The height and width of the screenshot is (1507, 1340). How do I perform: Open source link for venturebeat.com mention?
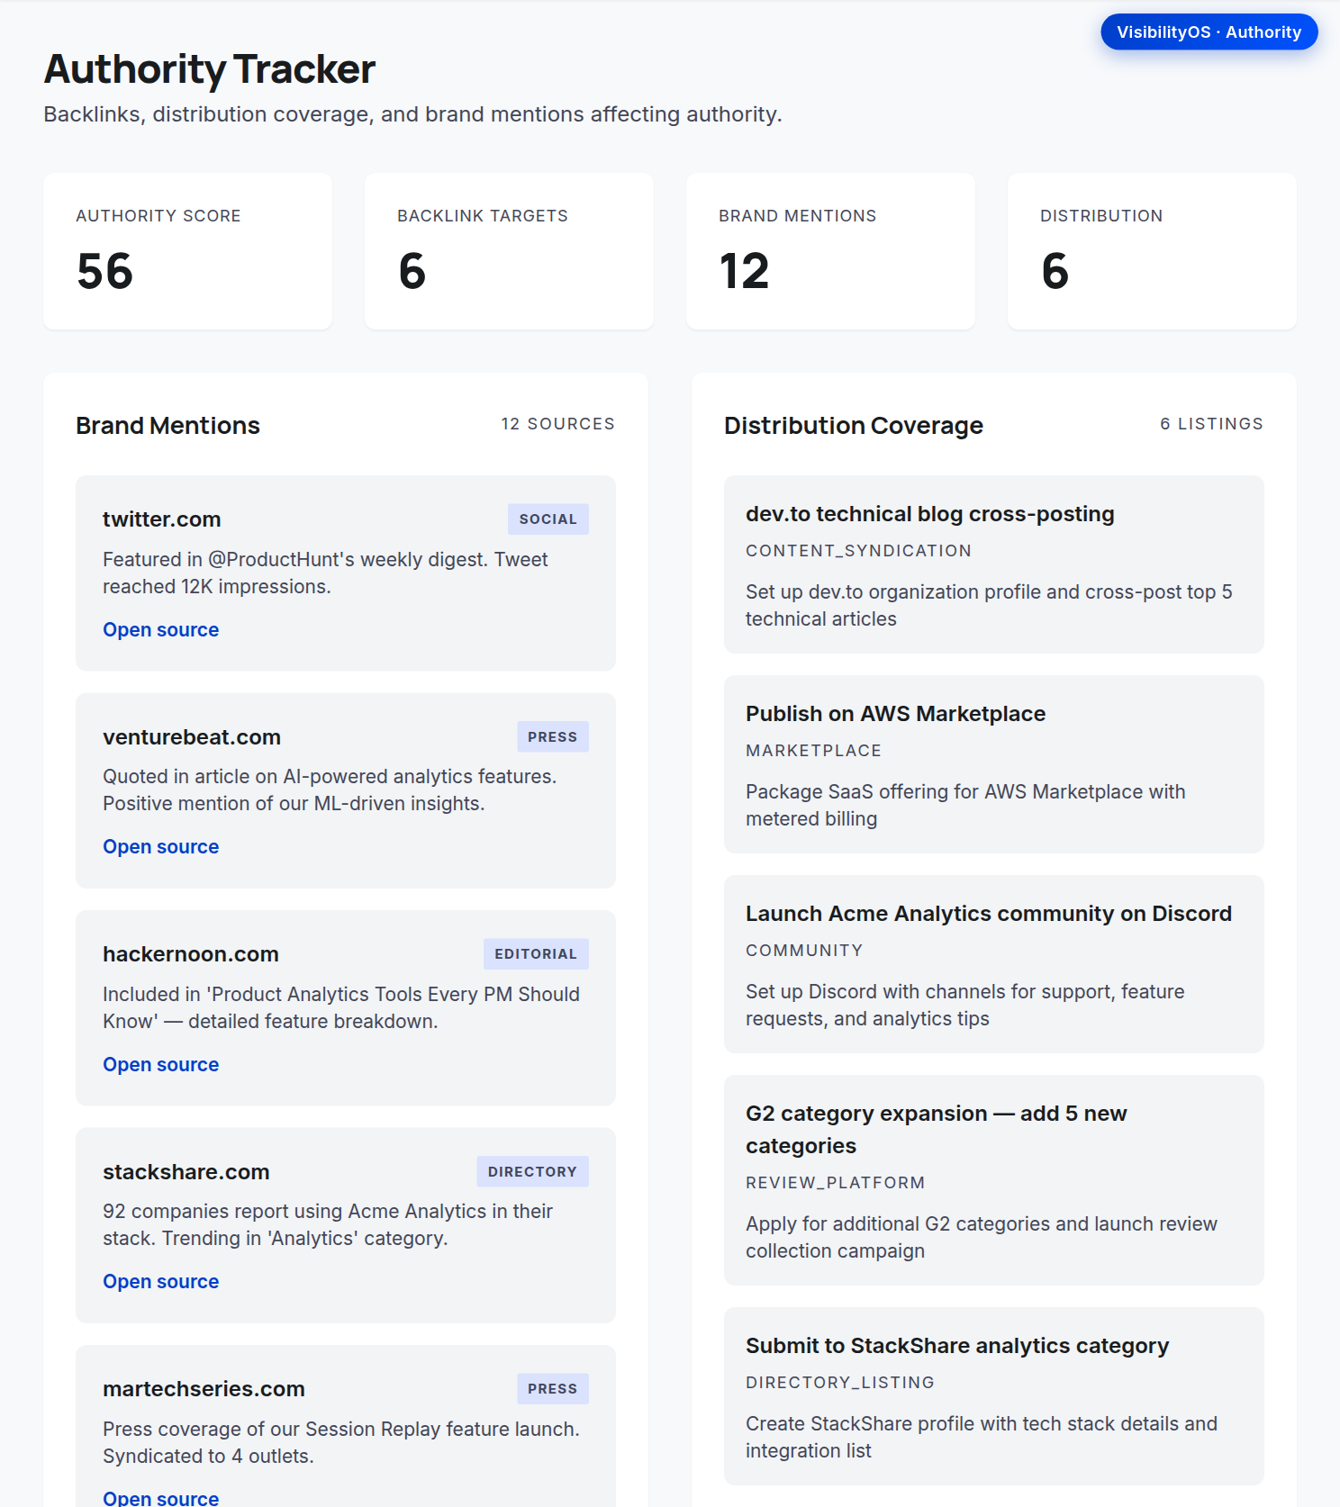(160, 847)
